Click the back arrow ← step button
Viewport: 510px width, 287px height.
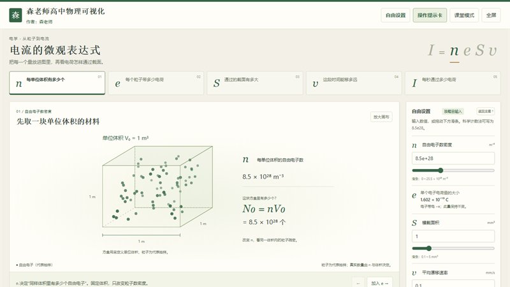click(358, 283)
